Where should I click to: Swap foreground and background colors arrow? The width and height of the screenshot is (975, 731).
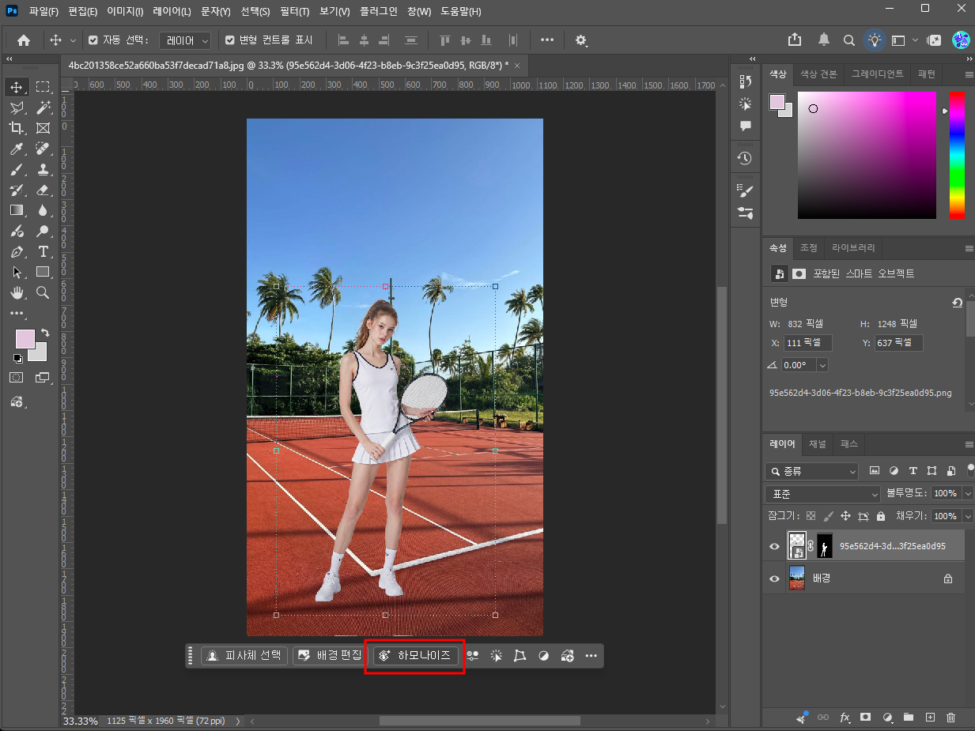(x=45, y=333)
